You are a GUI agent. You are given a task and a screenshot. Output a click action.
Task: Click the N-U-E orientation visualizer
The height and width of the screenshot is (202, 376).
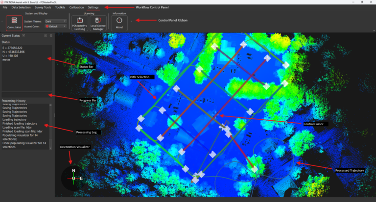tap(73, 178)
